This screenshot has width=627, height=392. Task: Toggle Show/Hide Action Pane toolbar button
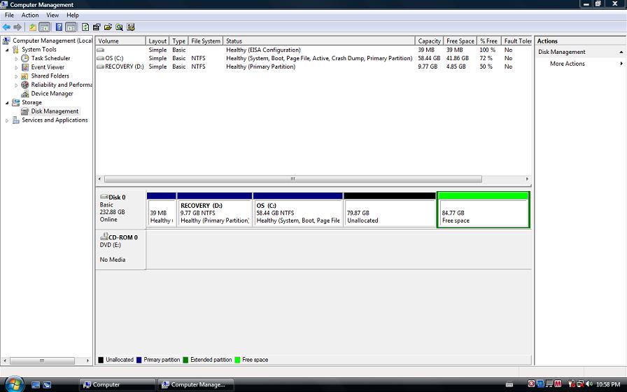pyautogui.click(x=71, y=27)
